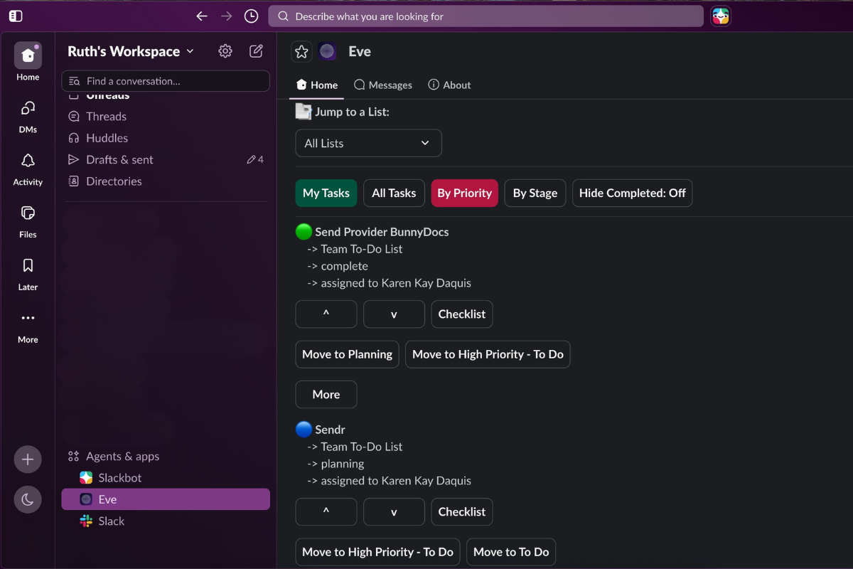
Task: Move BunnyDocs to High Priority - To Do
Action: [488, 354]
